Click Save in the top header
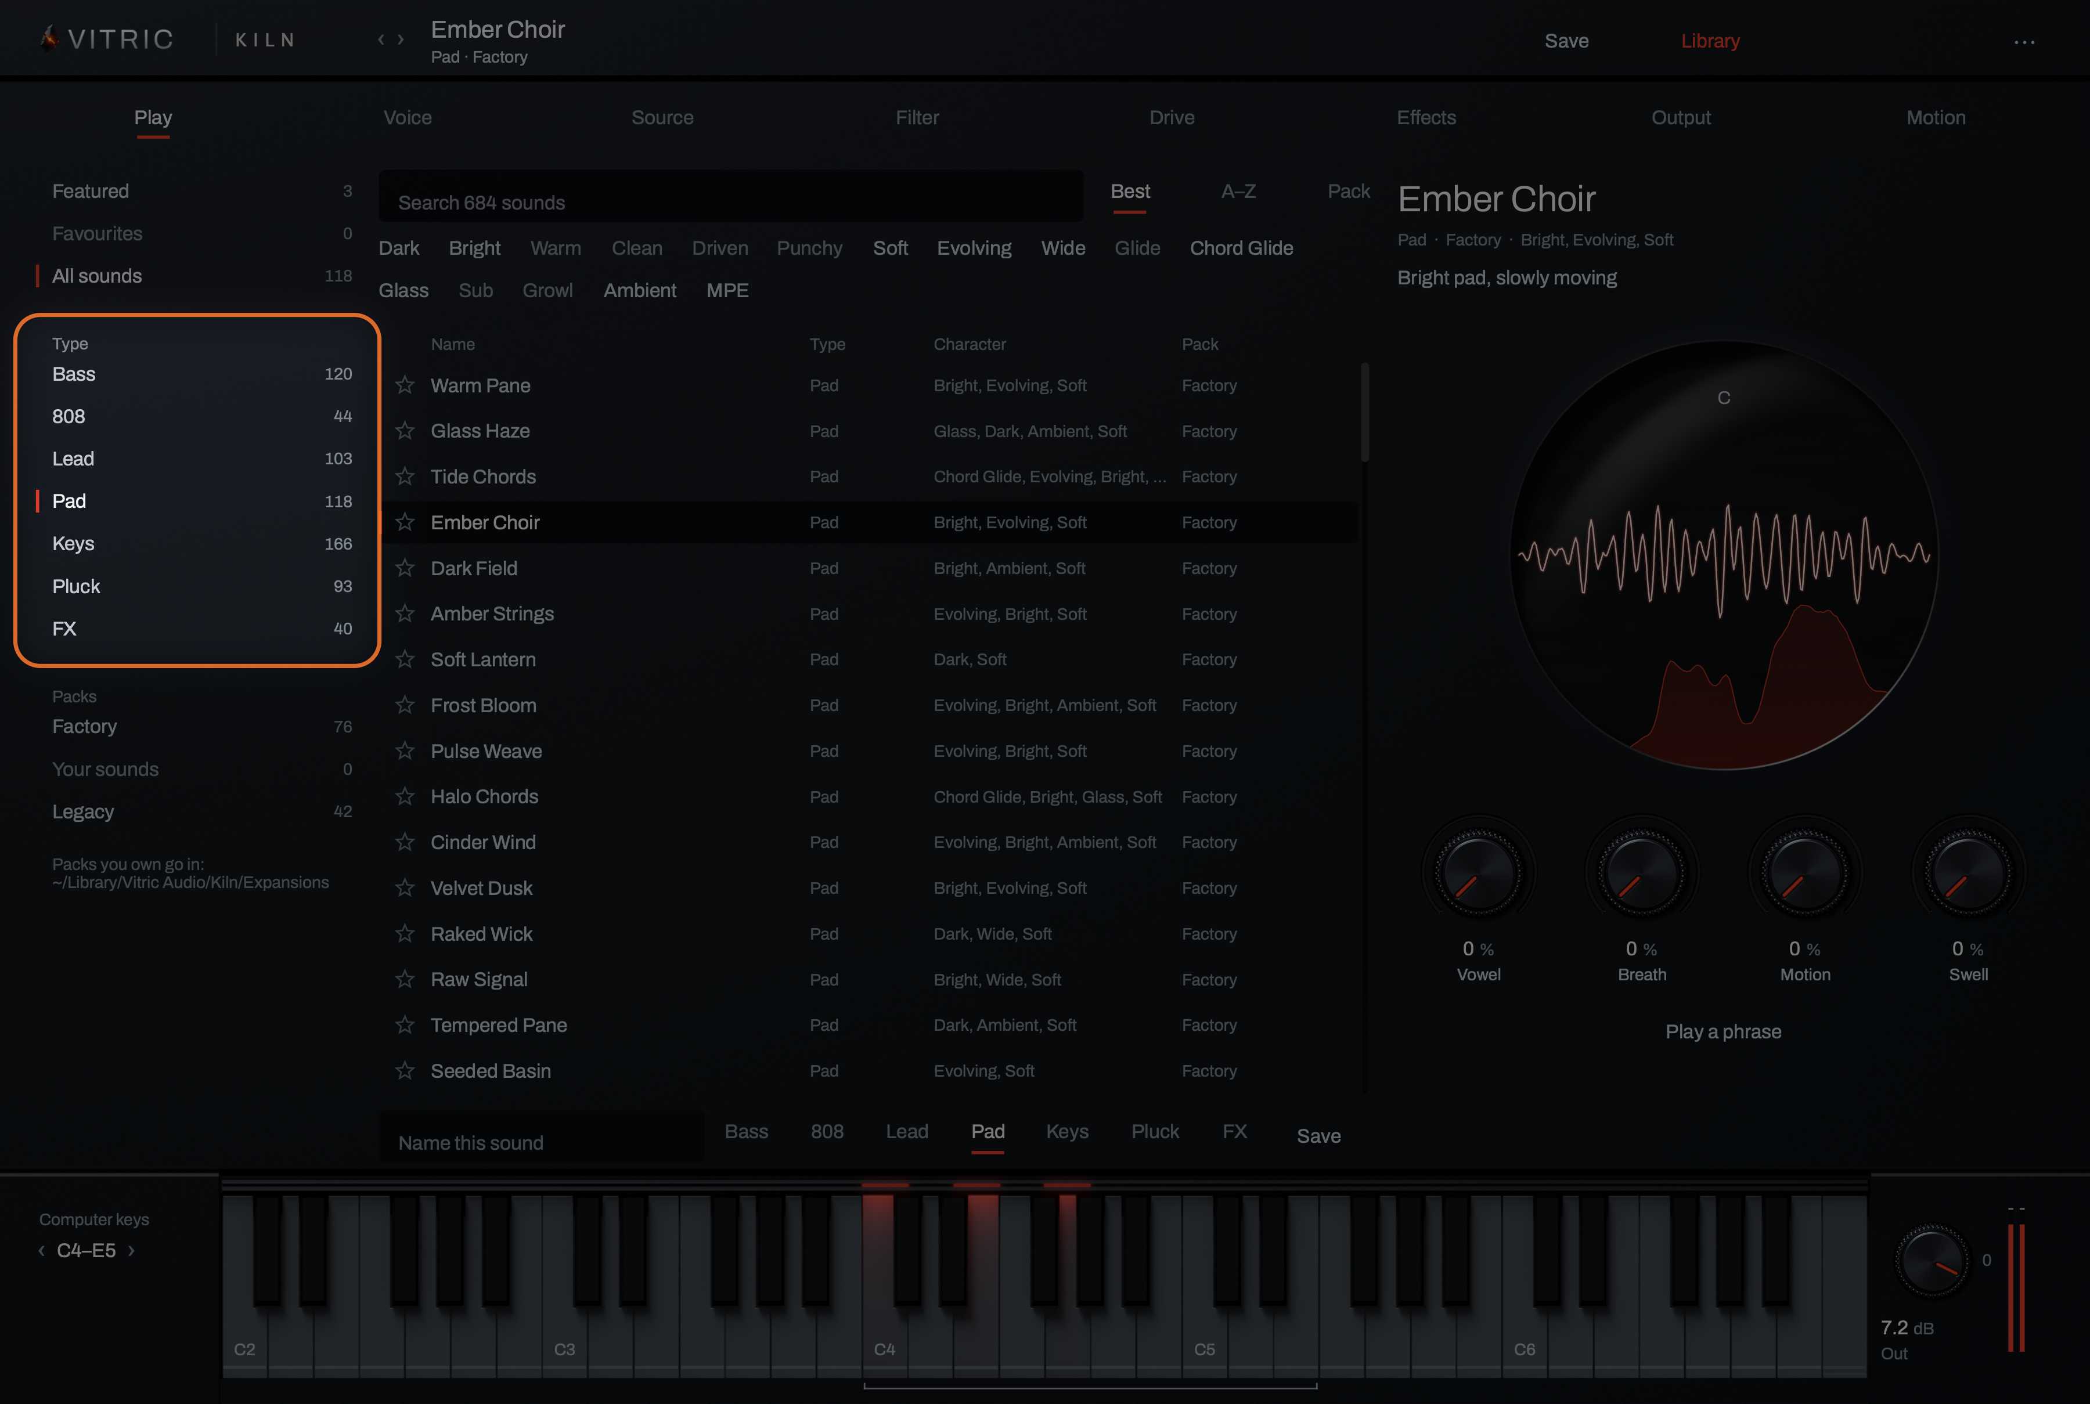Viewport: 2090px width, 1404px height. 1566,41
